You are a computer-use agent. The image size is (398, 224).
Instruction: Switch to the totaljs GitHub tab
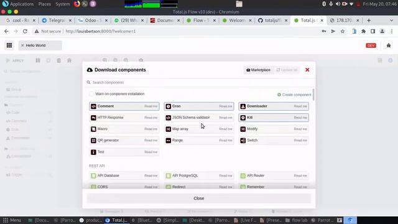click(272, 21)
